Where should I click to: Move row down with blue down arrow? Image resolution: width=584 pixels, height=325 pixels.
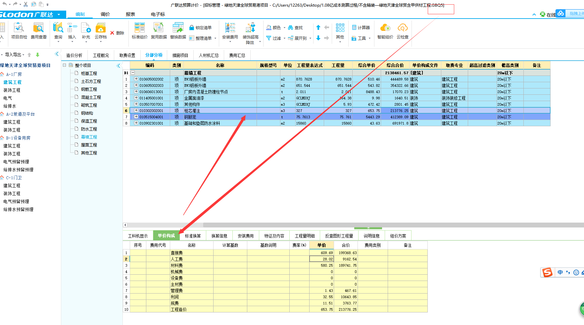[x=318, y=38]
